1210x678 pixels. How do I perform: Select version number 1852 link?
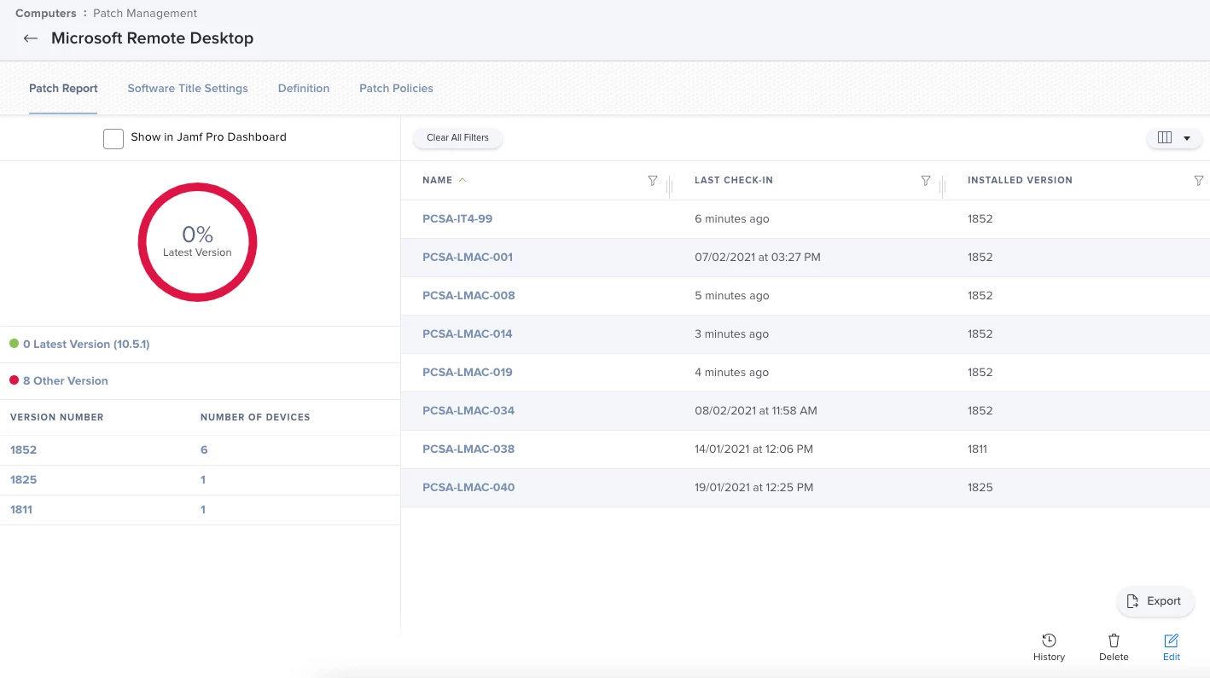click(x=24, y=449)
